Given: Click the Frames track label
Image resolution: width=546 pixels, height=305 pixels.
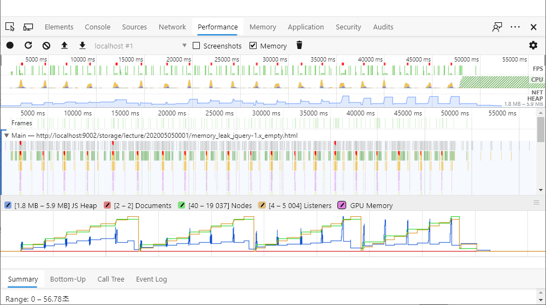Looking at the screenshot, I should point(22,123).
